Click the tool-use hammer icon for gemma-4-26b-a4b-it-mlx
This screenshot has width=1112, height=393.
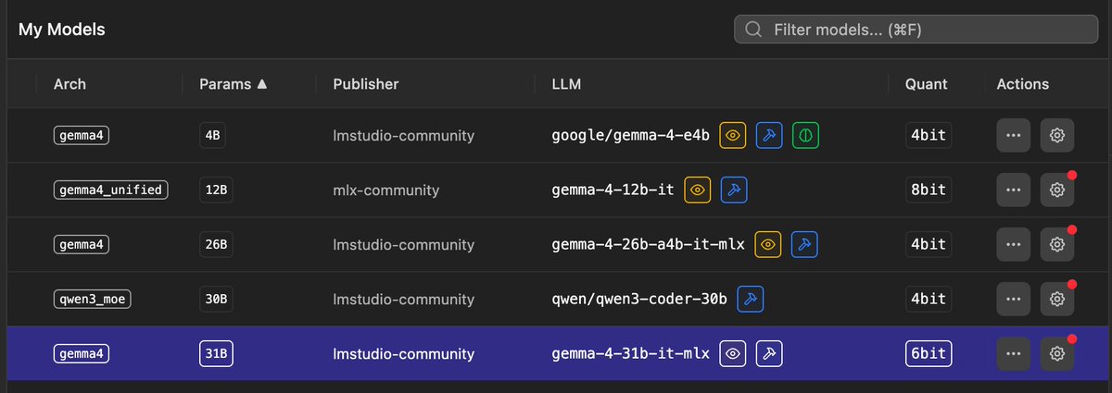[x=805, y=244]
